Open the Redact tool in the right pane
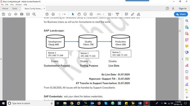This screenshot has width=190, height=106. tap(187, 65)
